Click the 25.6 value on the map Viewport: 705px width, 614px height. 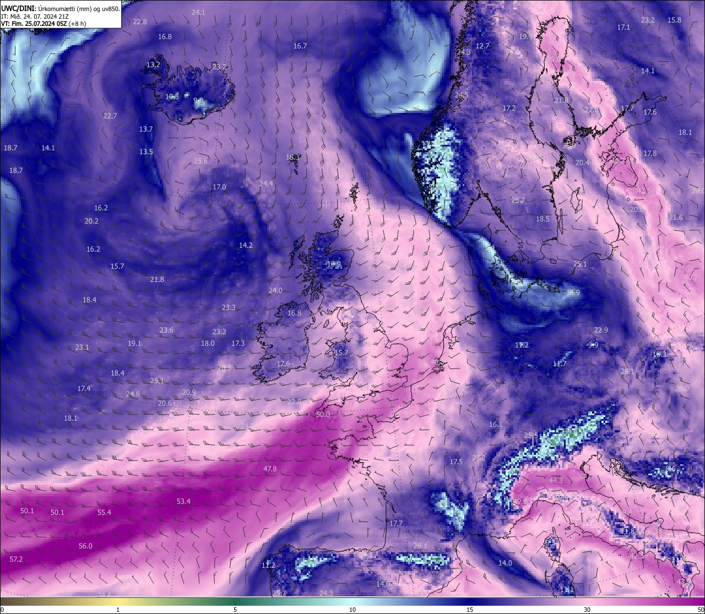coord(200,161)
